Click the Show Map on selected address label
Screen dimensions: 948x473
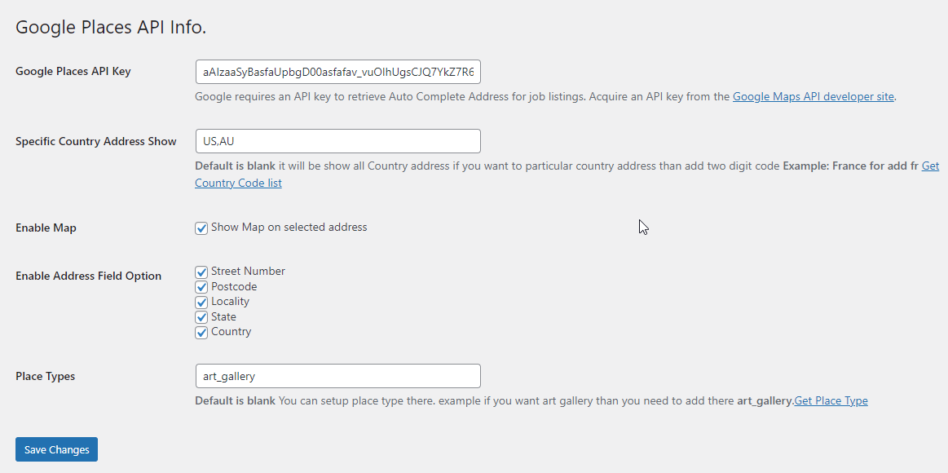pyautogui.click(x=289, y=228)
